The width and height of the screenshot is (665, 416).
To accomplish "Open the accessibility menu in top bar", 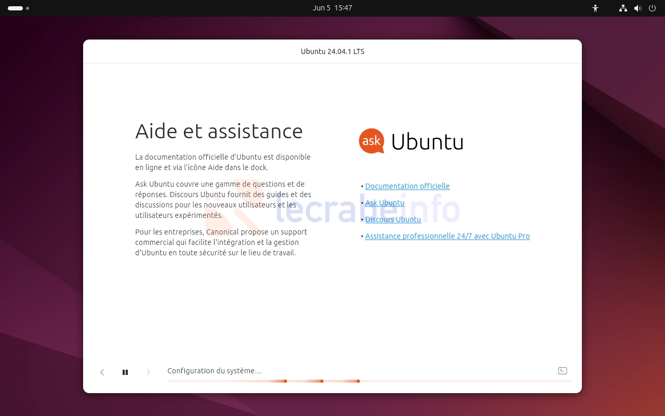I will [x=595, y=8].
